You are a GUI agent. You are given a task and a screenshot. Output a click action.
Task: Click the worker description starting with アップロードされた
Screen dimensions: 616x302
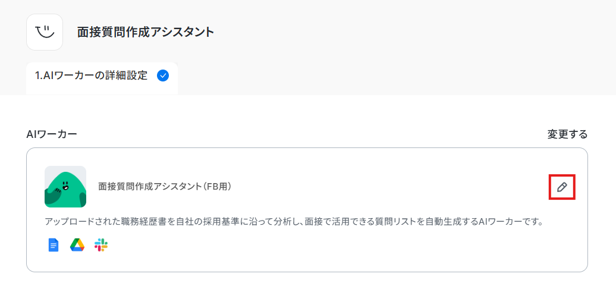click(294, 222)
